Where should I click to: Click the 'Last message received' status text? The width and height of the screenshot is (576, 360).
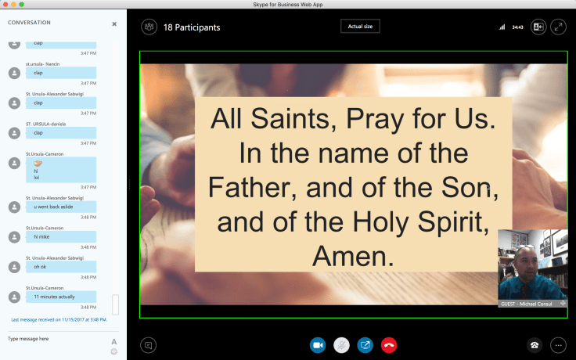tap(59, 319)
